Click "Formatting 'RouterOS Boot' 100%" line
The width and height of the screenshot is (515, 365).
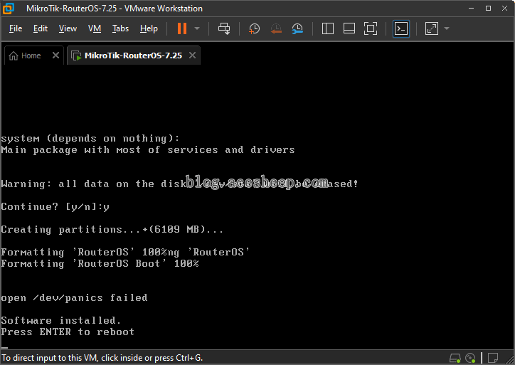click(100, 263)
